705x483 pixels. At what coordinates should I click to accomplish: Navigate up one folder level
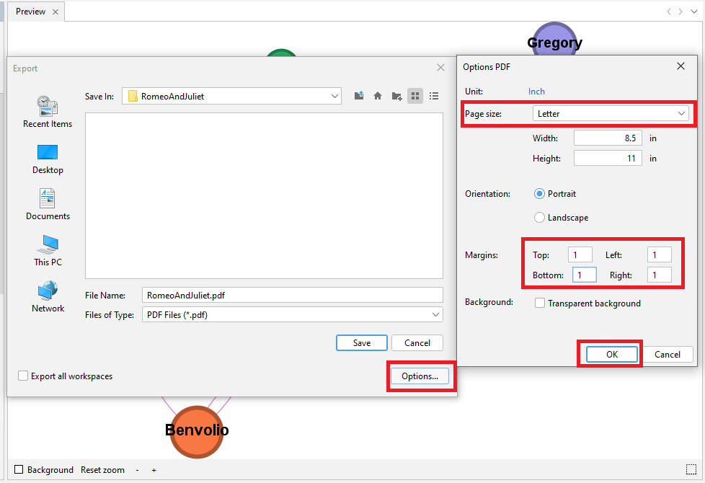pyautogui.click(x=358, y=95)
